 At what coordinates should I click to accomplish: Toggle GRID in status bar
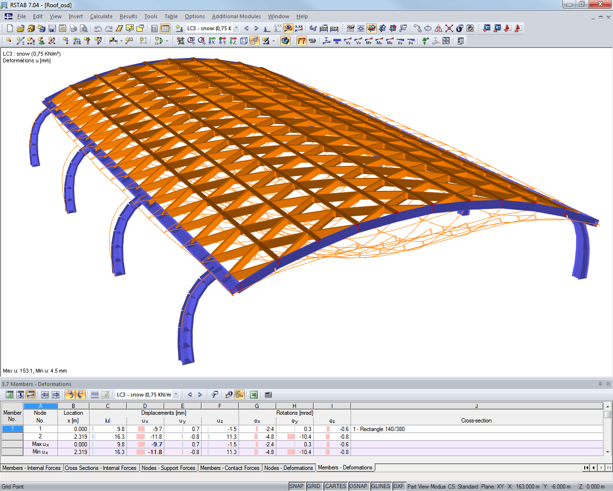(314, 486)
